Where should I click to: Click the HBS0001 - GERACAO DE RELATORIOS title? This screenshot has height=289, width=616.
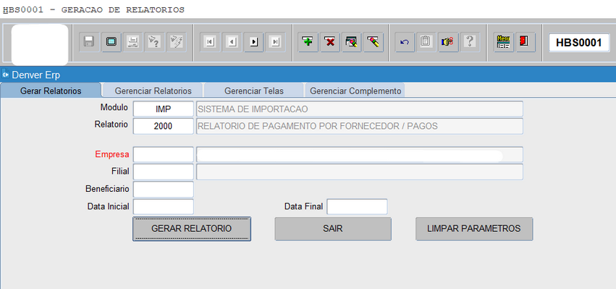[93, 10]
